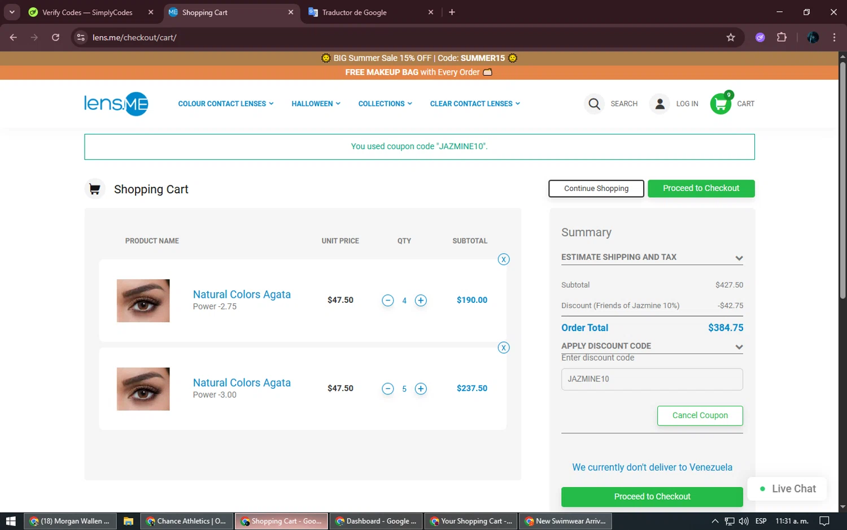The height and width of the screenshot is (530, 847).
Task: Click thumbnail of Power -2.75 lenses
Action: pyautogui.click(x=143, y=301)
